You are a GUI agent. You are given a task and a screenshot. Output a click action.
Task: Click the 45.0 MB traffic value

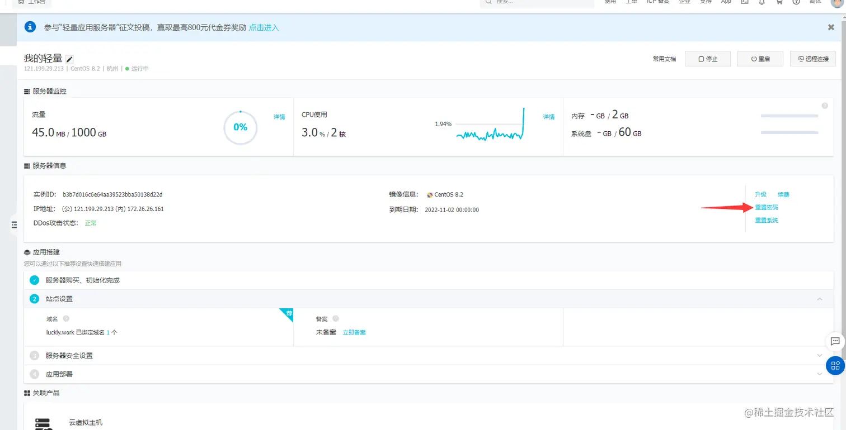[49, 132]
